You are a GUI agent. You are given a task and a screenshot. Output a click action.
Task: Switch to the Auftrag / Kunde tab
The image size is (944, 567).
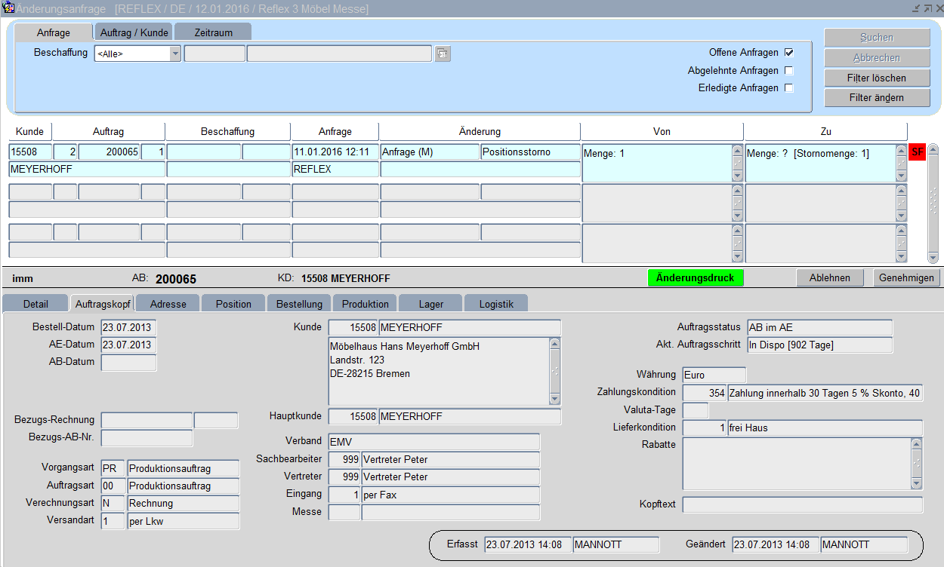click(x=134, y=32)
